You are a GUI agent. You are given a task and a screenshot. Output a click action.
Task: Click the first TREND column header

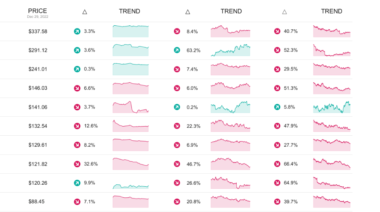point(129,11)
